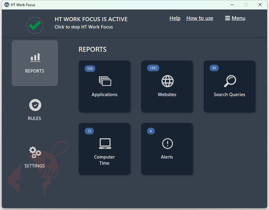Screen dimensions: 269x210
Task: Open the Websites globe icon
Action: tap(167, 81)
